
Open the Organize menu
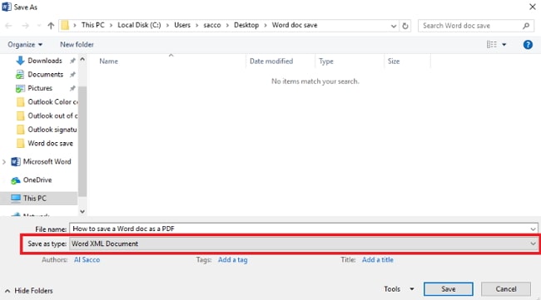(x=25, y=45)
